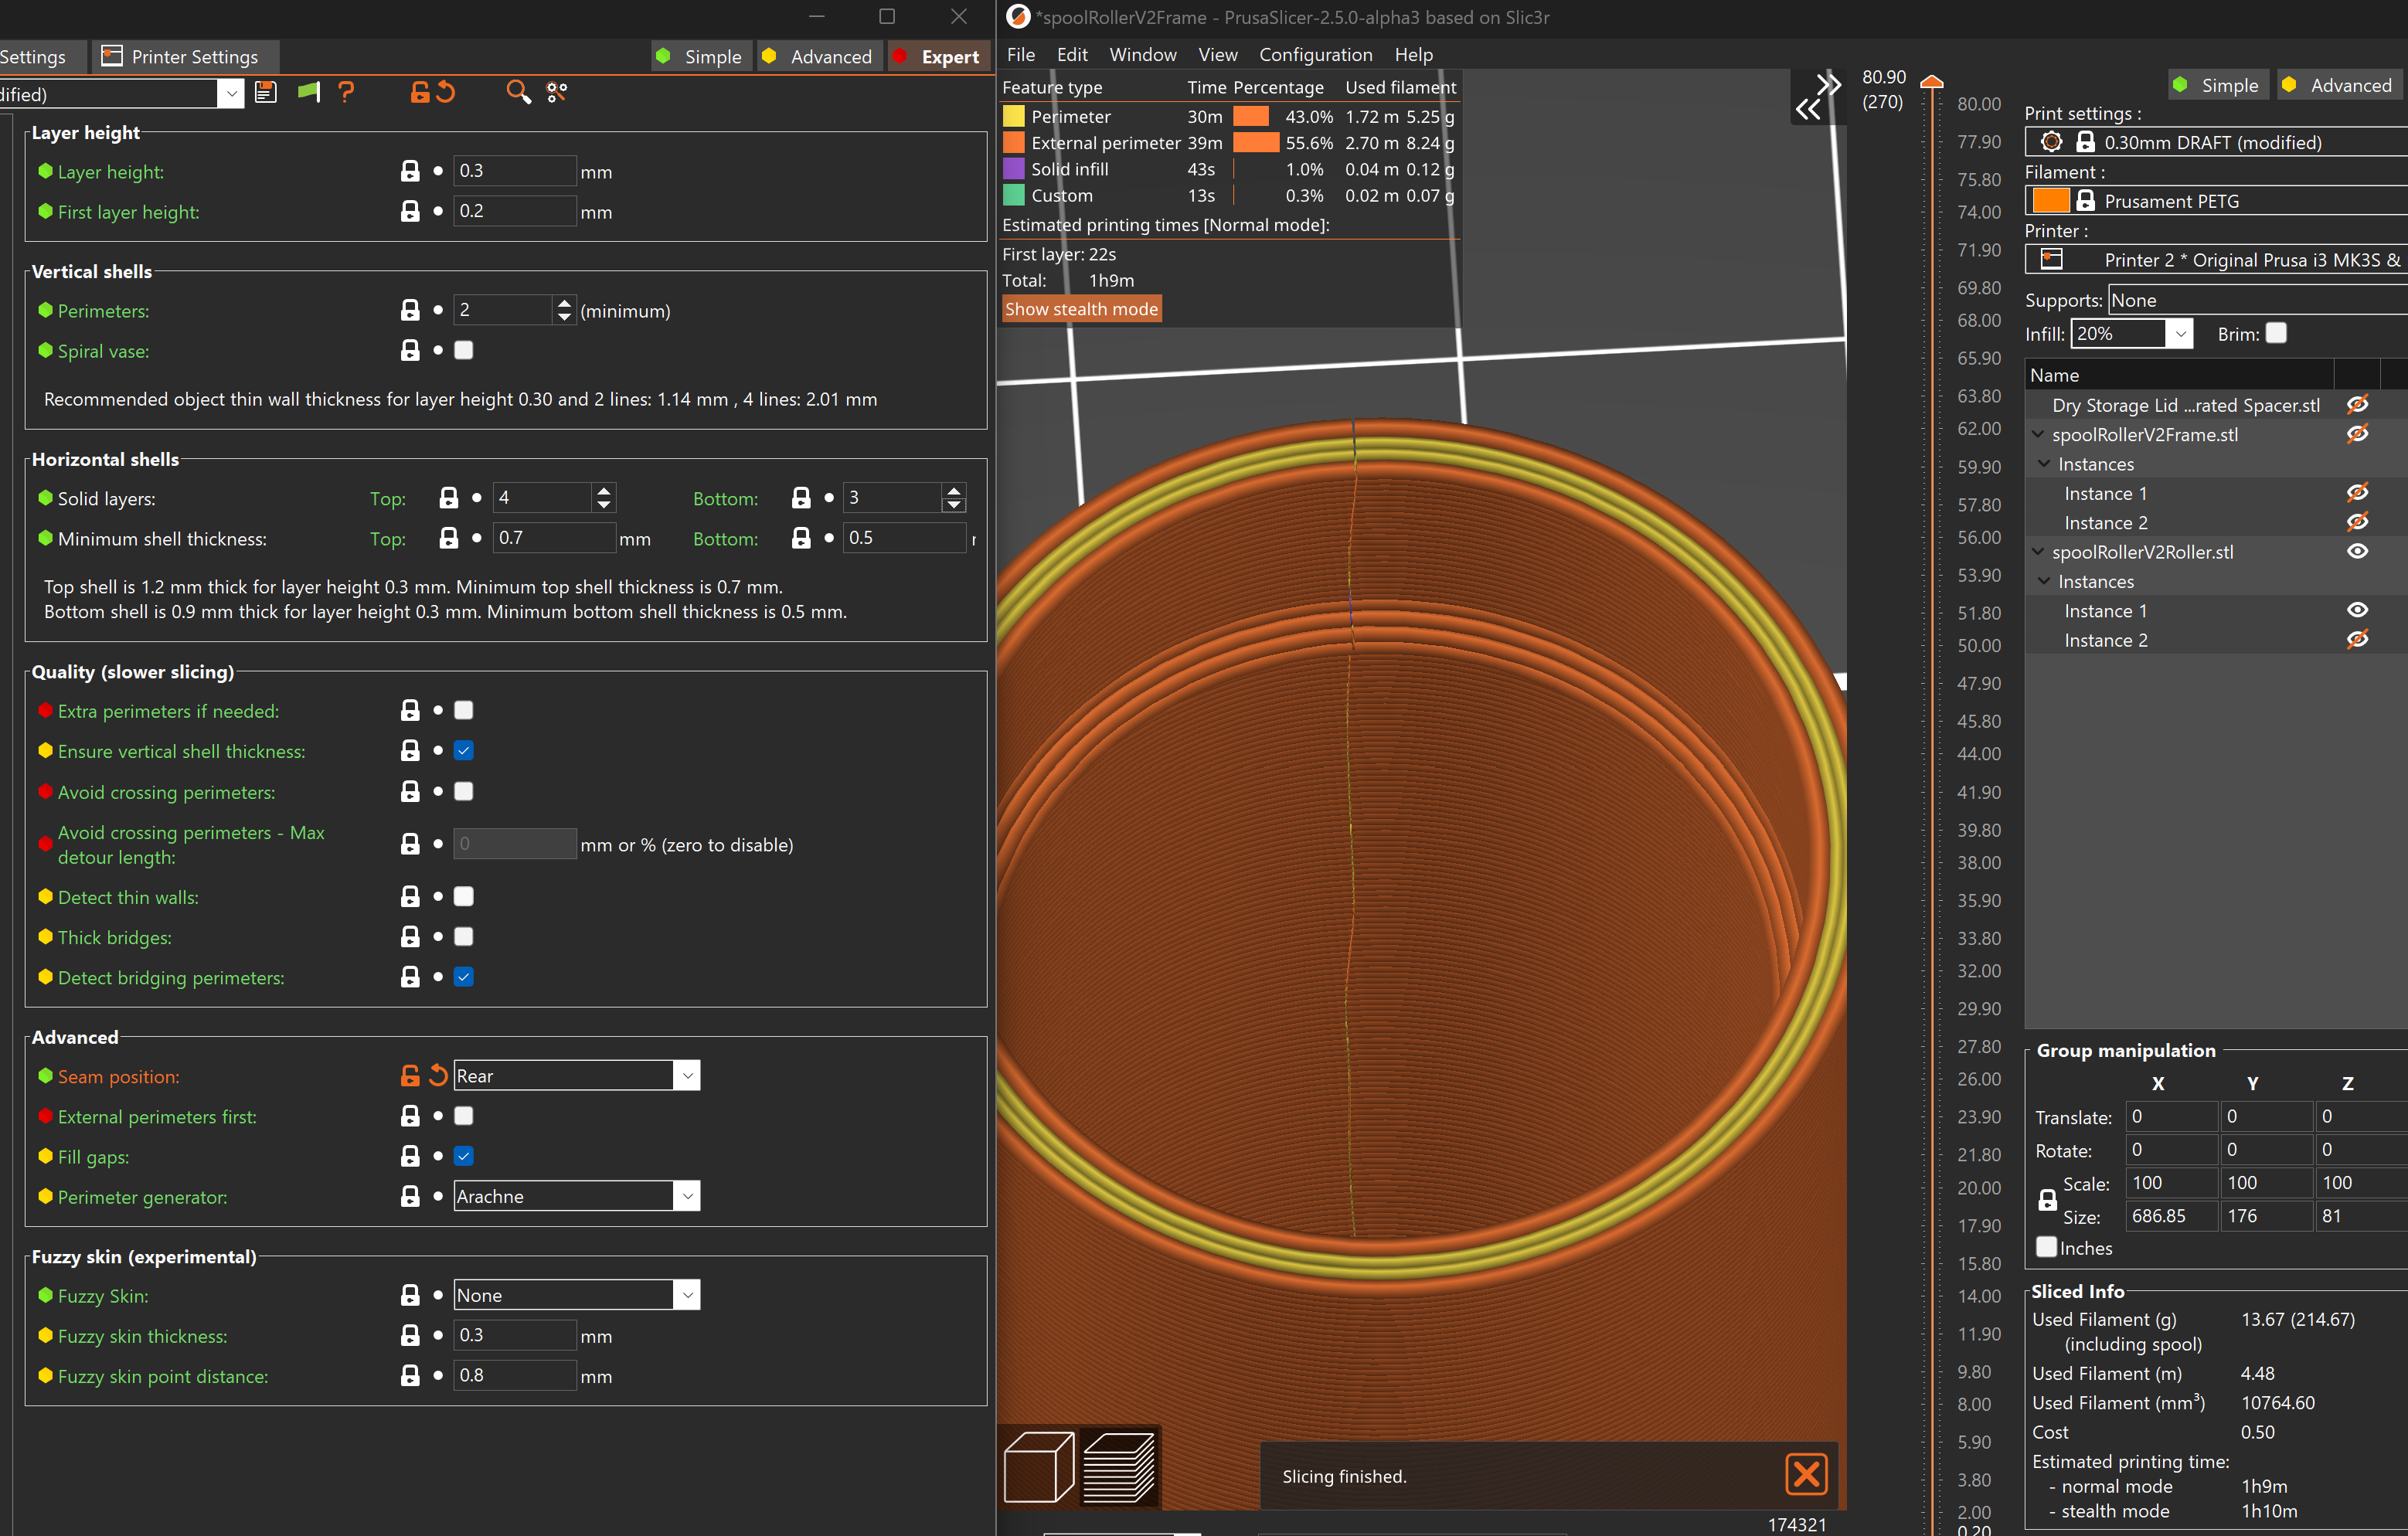This screenshot has width=2408, height=1536.
Task: Click the orange Prusament PETG color swatch
Action: 2050,201
